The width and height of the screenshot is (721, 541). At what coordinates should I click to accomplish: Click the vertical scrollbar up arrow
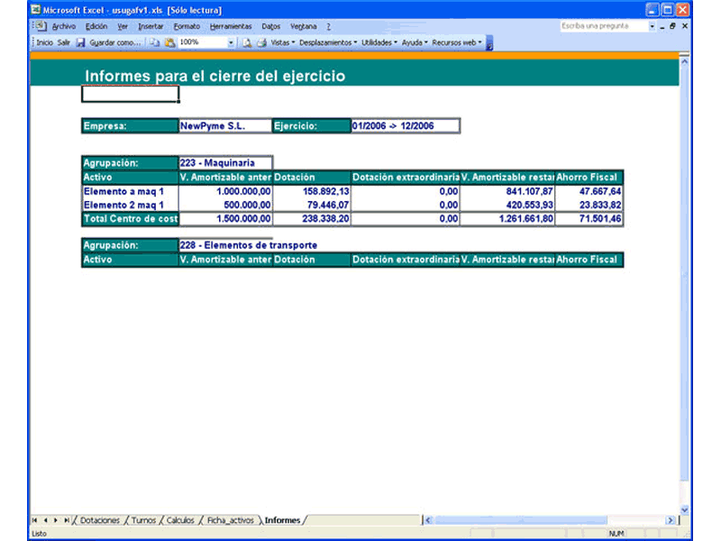coord(684,60)
